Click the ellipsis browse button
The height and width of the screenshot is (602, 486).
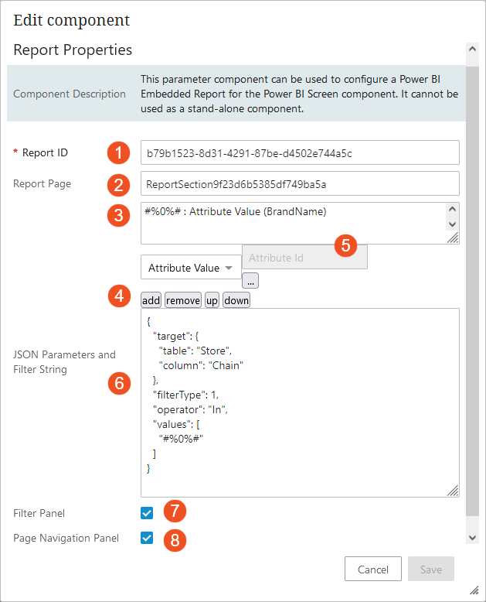[x=252, y=282]
